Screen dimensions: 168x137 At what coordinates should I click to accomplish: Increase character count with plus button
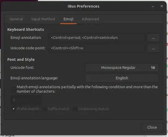point(36,100)
